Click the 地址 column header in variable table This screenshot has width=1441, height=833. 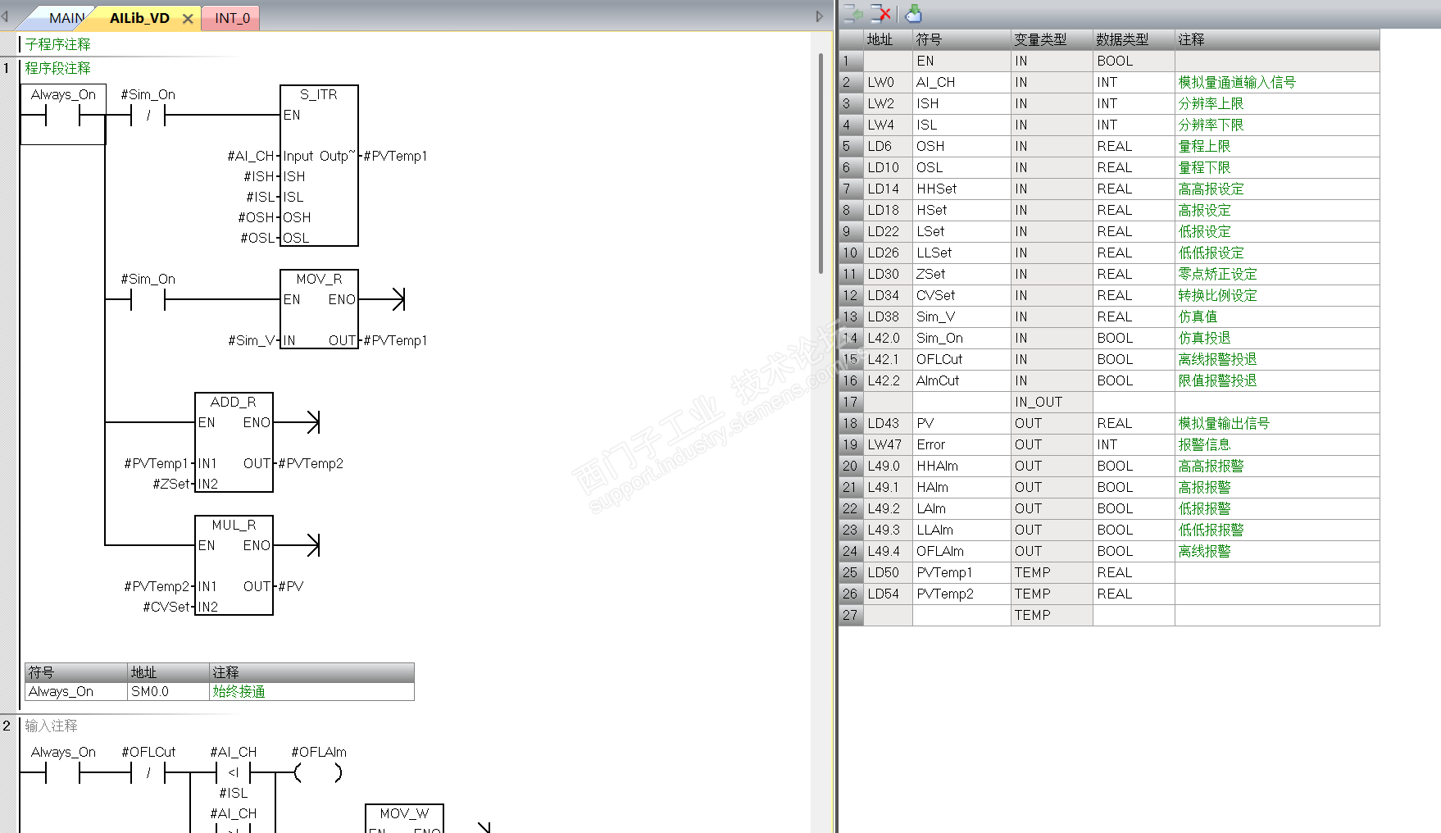click(888, 39)
